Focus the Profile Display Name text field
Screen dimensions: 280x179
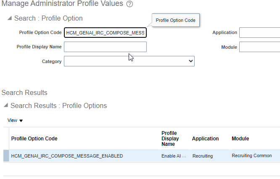(105, 47)
